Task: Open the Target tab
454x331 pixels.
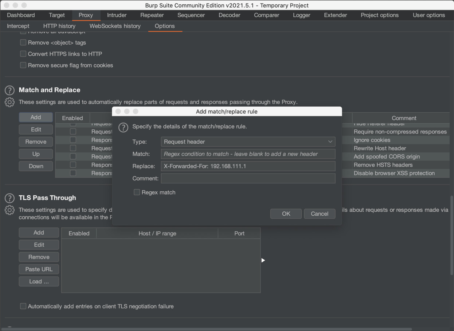Action: coord(57,15)
